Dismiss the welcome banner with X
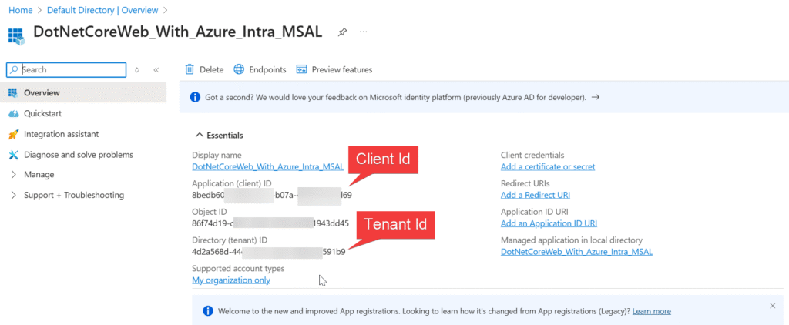Image resolution: width=789 pixels, height=325 pixels. (773, 306)
